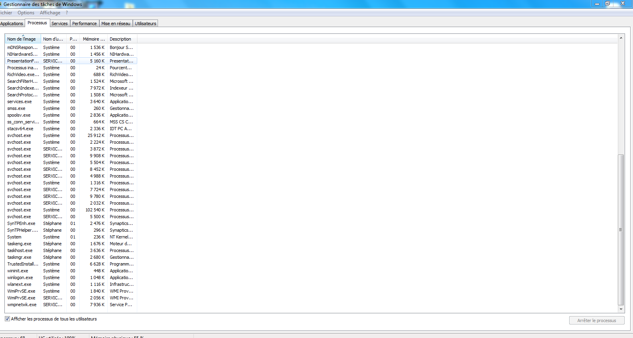Select the taskeng.exe process

pyautogui.click(x=71, y=244)
